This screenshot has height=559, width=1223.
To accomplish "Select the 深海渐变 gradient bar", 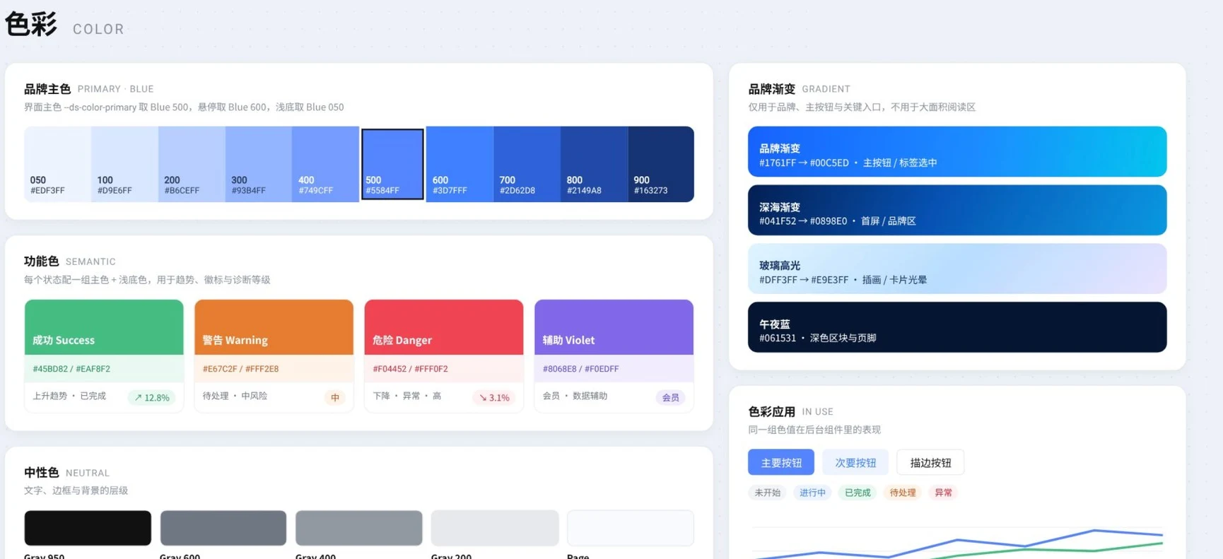I will tap(957, 210).
